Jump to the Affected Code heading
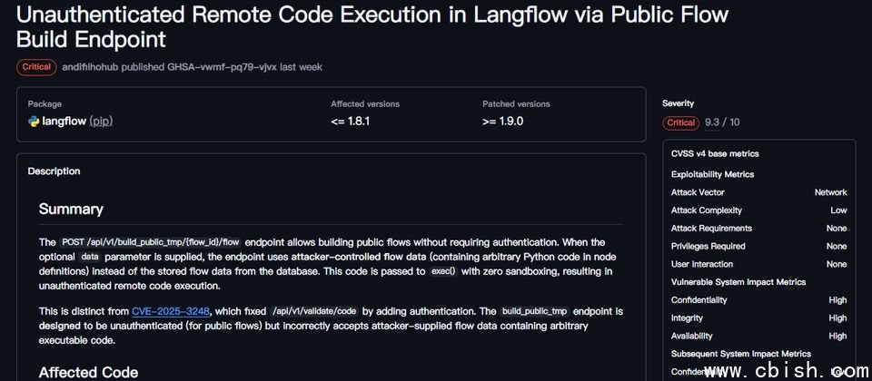The width and height of the screenshot is (872, 381). tap(88, 372)
